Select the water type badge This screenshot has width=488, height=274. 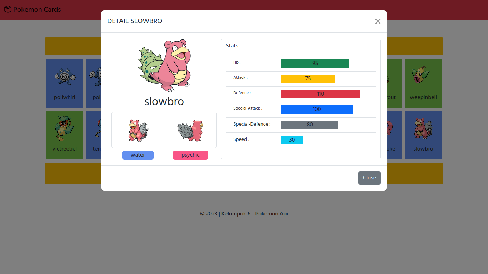click(x=138, y=155)
